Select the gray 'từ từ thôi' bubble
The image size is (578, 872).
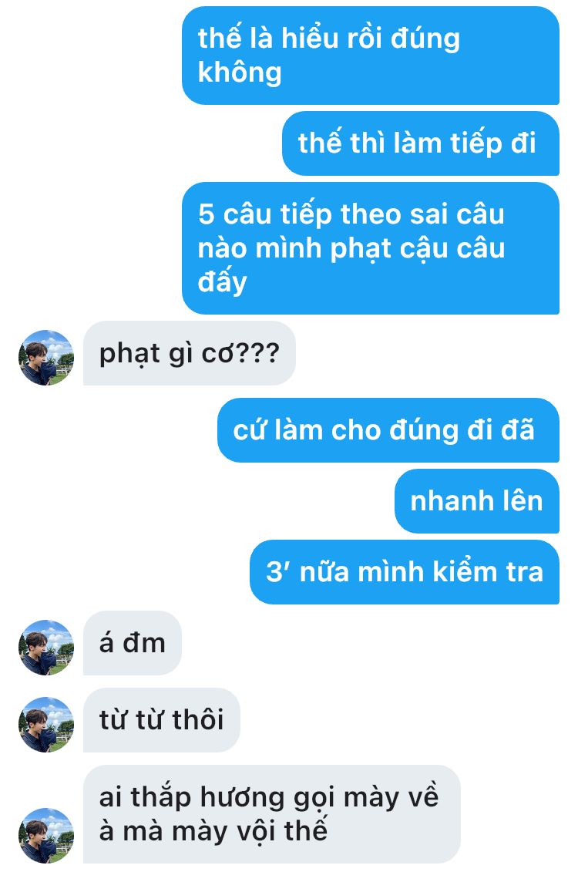[x=162, y=719]
